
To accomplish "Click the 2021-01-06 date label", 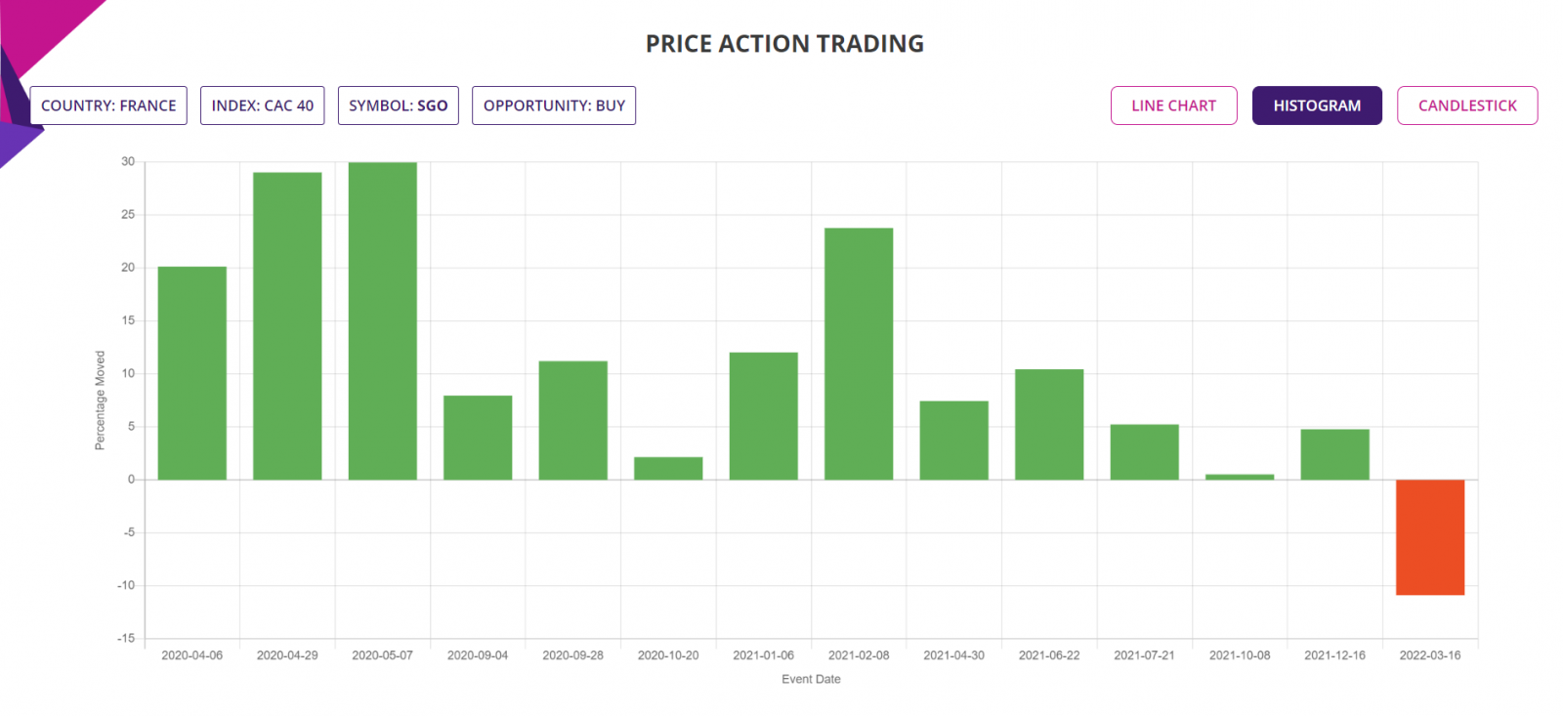I will coord(764,655).
